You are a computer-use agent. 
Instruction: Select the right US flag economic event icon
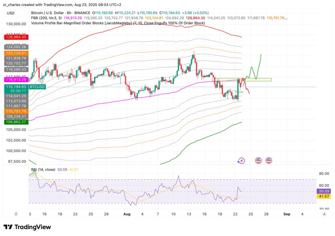point(269,160)
